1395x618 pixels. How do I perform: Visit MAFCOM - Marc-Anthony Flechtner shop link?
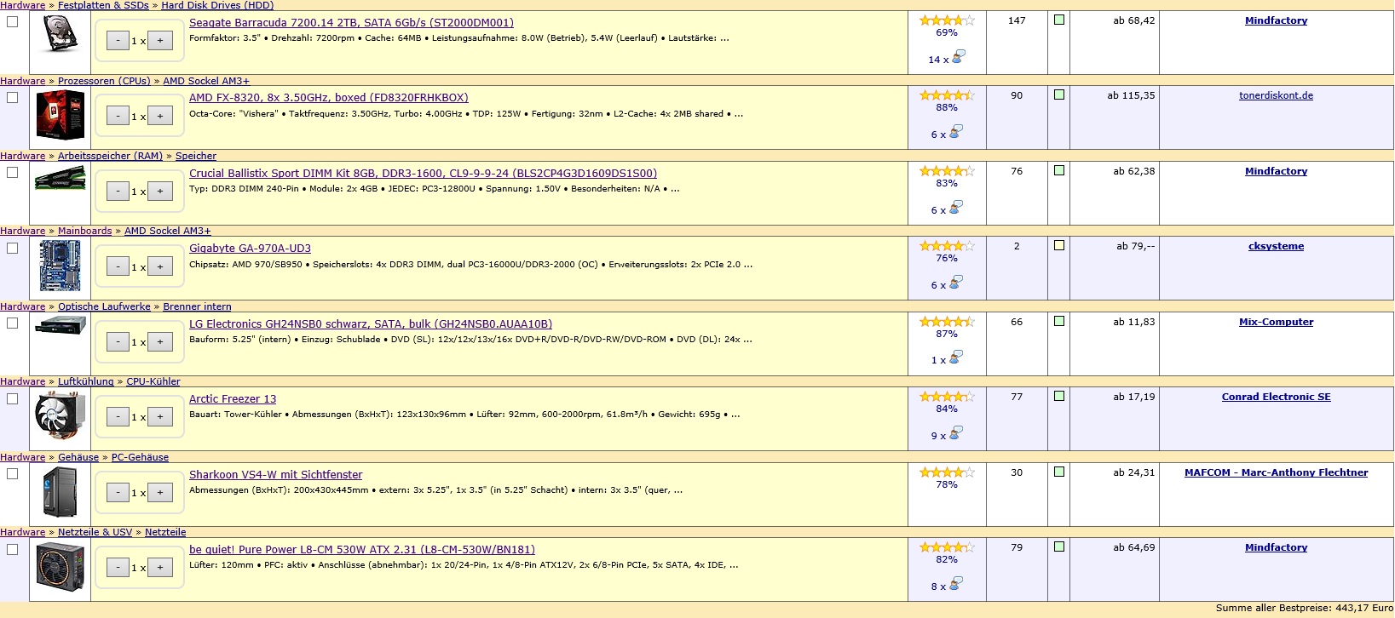click(1276, 472)
